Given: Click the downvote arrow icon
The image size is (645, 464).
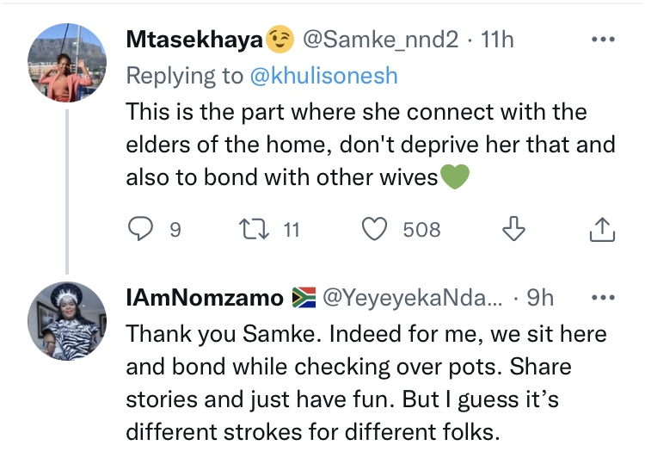Looking at the screenshot, I should [x=513, y=229].
